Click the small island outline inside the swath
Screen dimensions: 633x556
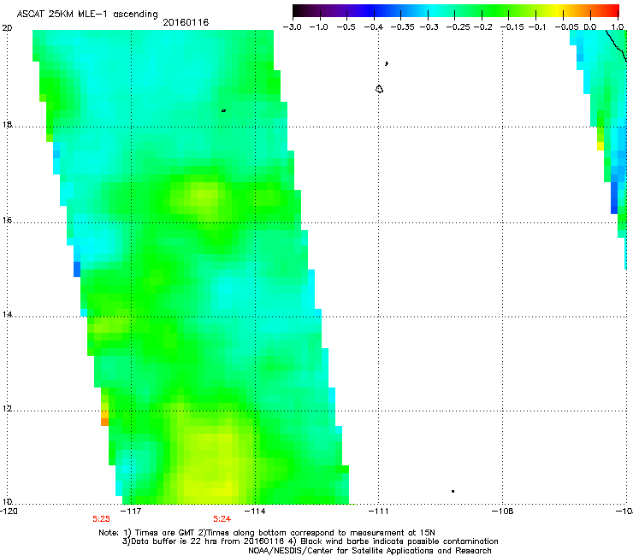(x=223, y=110)
